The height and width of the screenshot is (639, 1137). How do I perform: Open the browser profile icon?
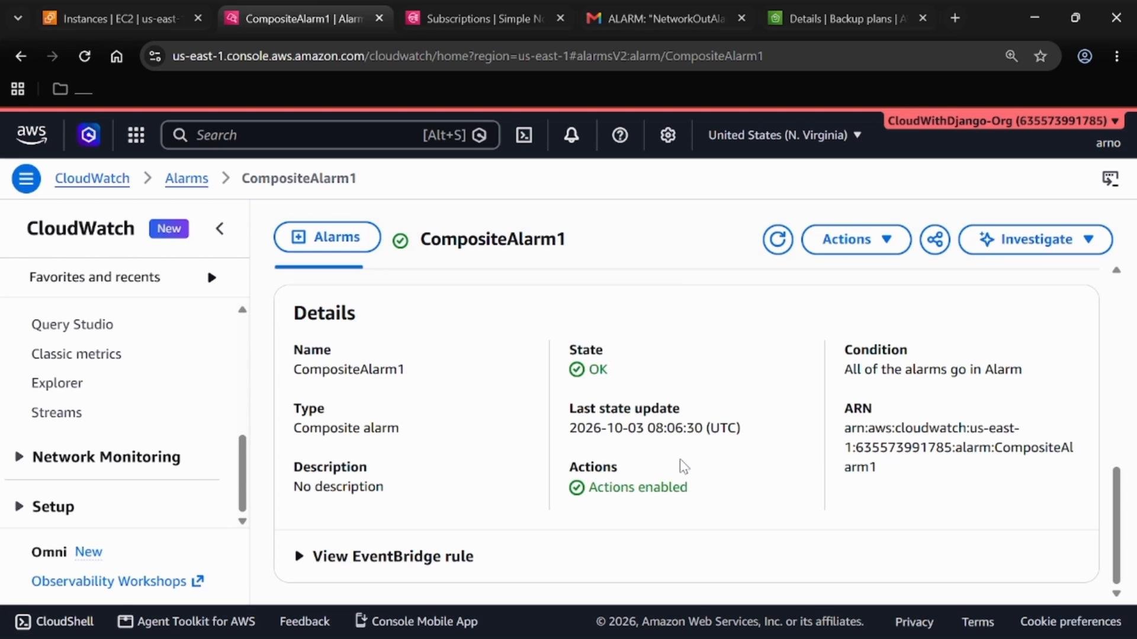tap(1085, 56)
